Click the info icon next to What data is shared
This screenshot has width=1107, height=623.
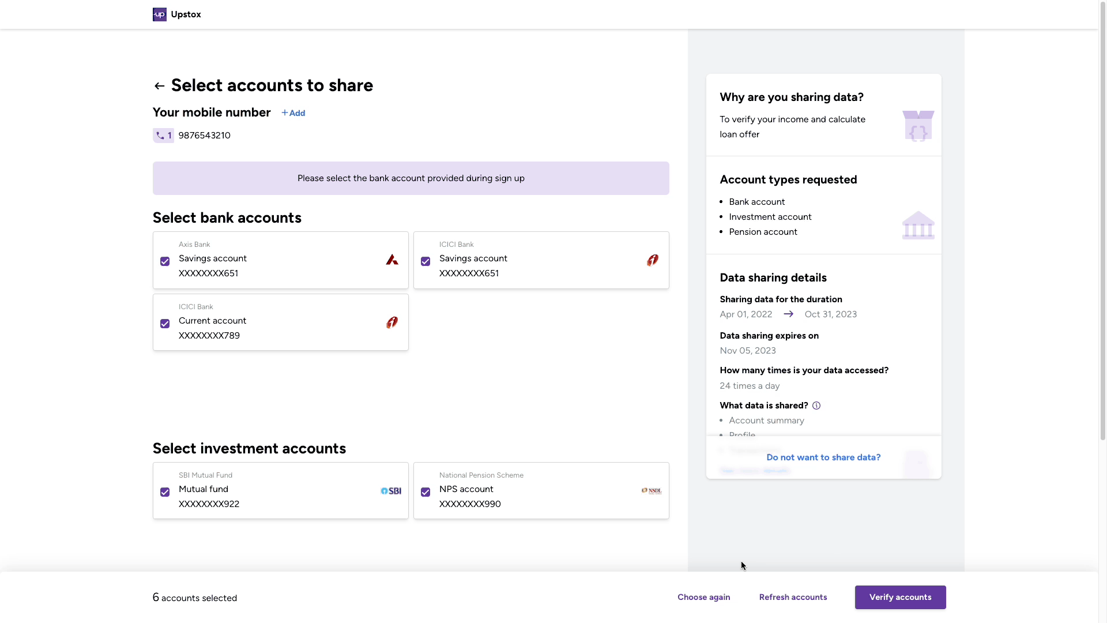coord(816,406)
